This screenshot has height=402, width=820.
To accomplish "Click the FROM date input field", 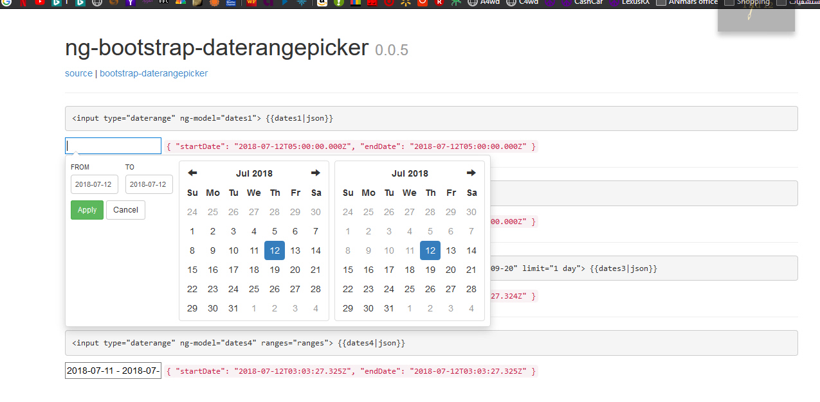I will pyautogui.click(x=95, y=184).
